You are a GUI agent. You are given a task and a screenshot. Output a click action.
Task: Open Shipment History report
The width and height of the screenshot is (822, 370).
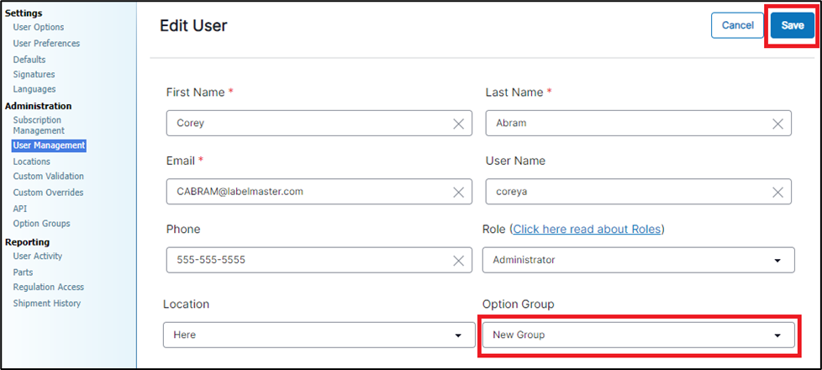[47, 303]
